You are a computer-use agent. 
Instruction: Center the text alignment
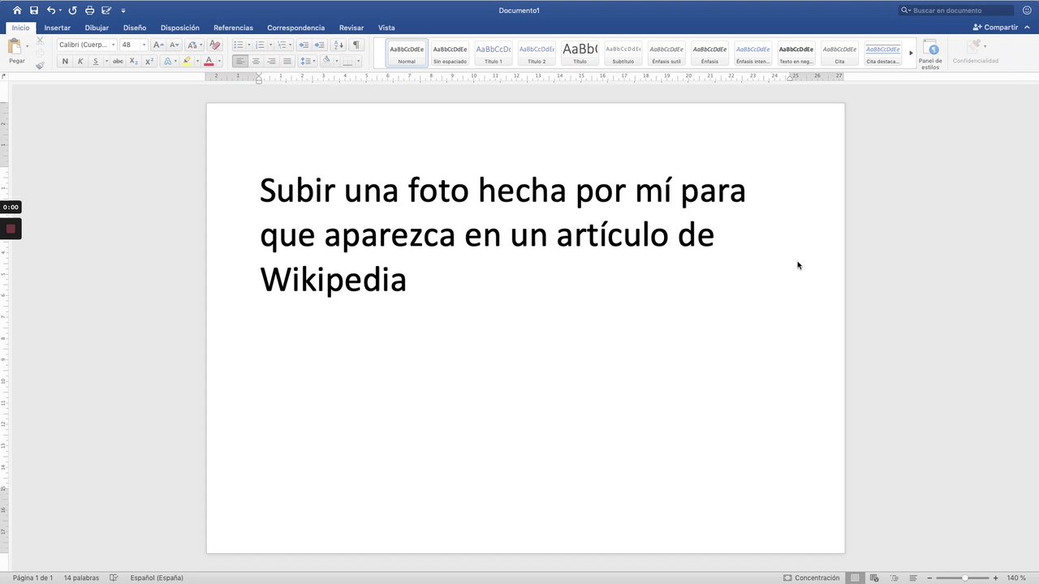(x=256, y=62)
